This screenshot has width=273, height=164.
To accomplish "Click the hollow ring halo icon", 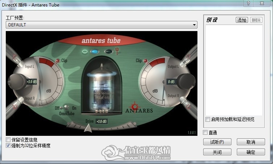I will pyautogui.click(x=85, y=52).
